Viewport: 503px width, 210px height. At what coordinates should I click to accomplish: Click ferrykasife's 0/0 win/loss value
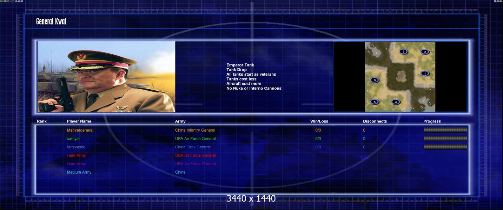pos(318,147)
